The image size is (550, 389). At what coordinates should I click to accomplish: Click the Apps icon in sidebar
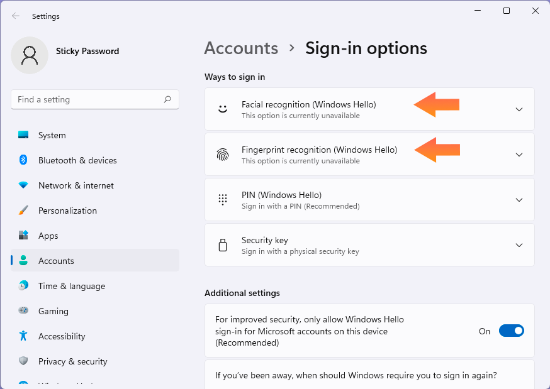[x=23, y=235]
